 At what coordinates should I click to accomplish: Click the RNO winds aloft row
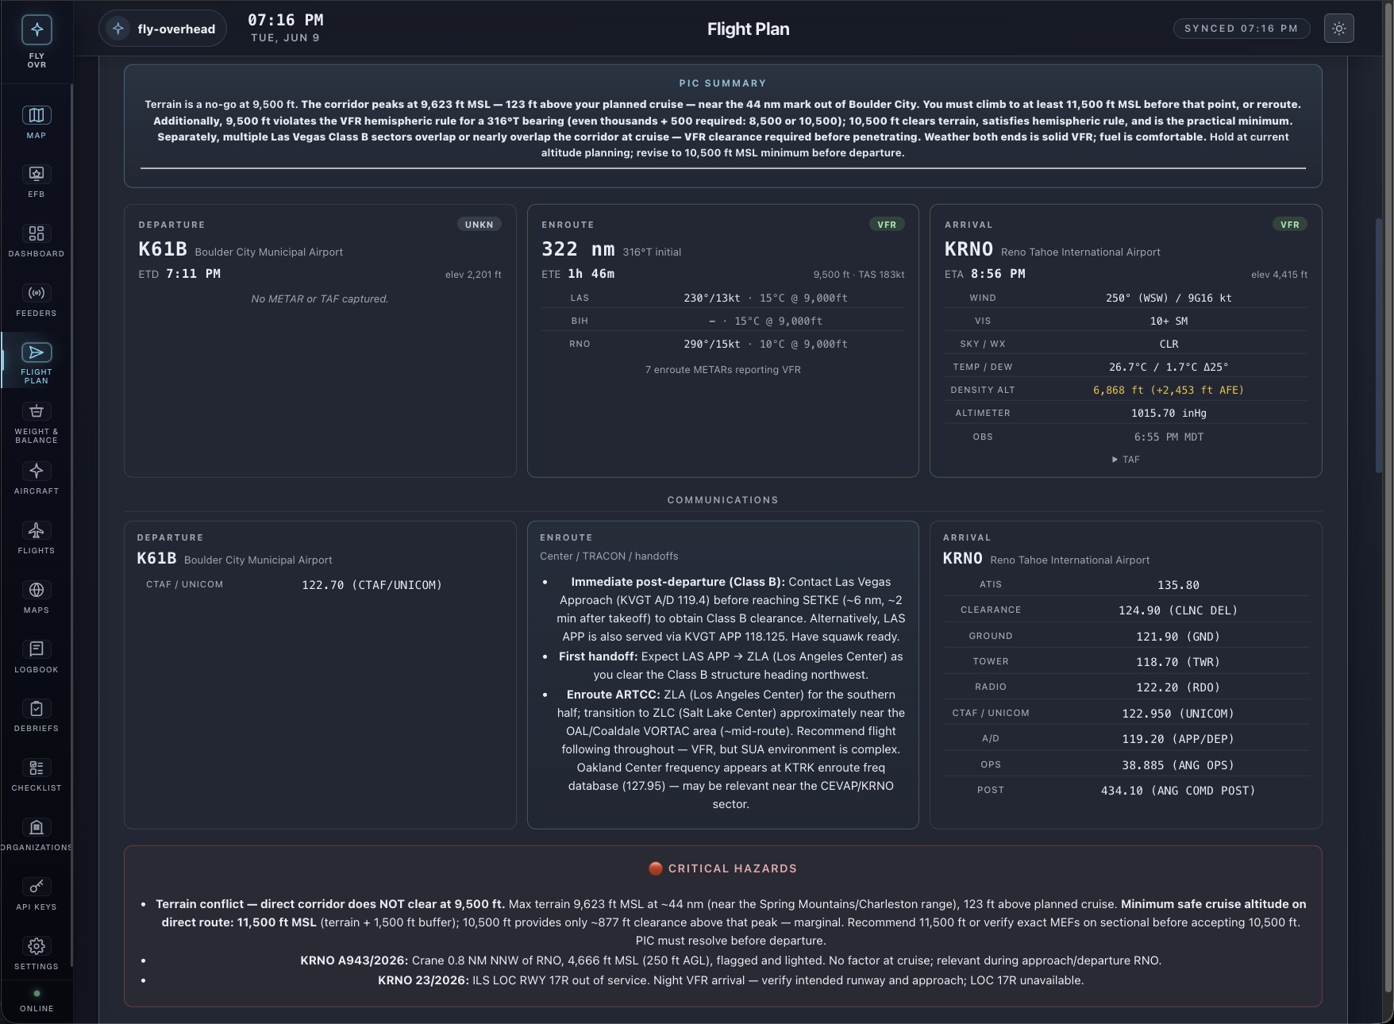click(722, 344)
